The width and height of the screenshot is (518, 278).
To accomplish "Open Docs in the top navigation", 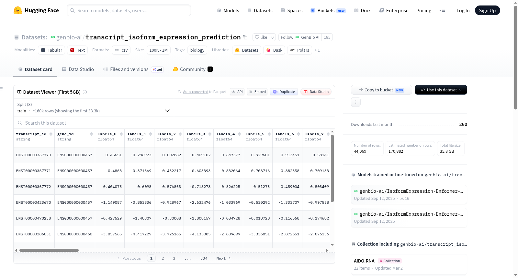I will tap(363, 10).
